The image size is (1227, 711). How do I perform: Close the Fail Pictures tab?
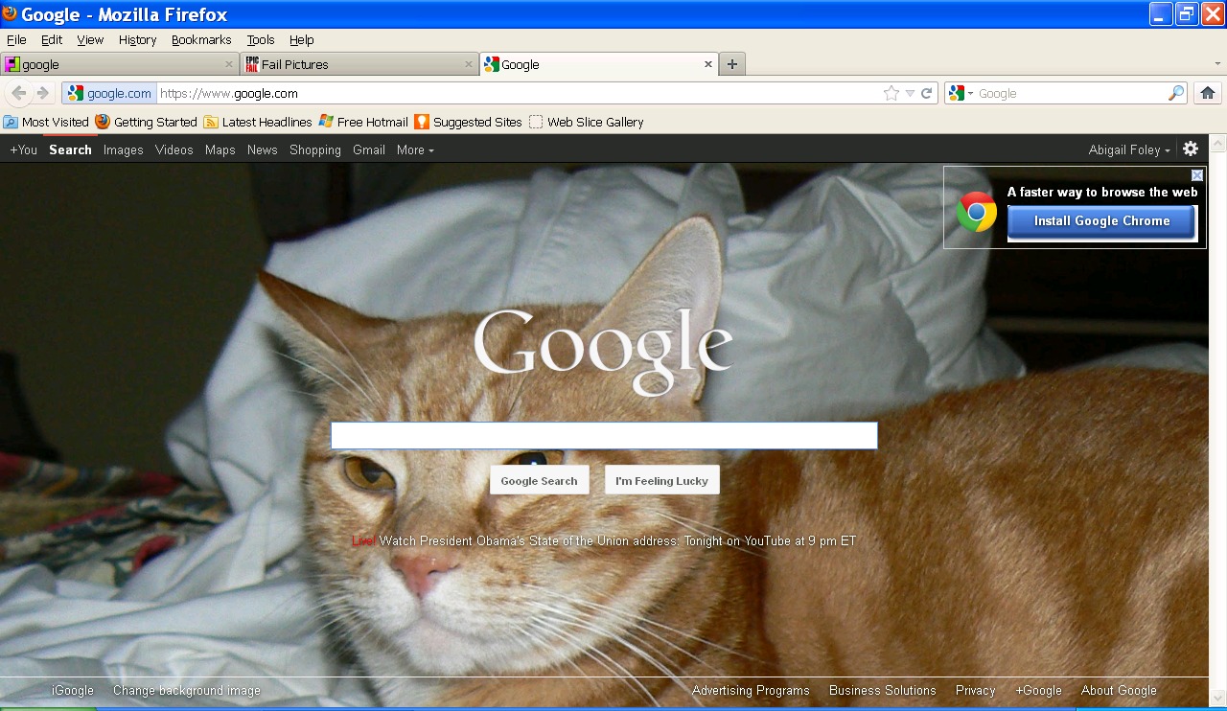[469, 64]
